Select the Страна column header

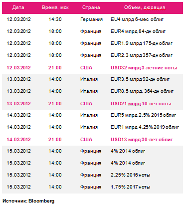(91, 7)
